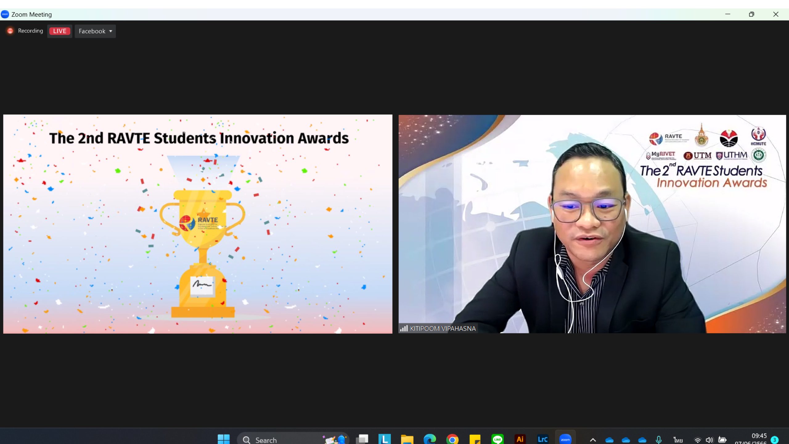Click the Zoom logo in title bar
789x444 pixels.
pos(5,14)
